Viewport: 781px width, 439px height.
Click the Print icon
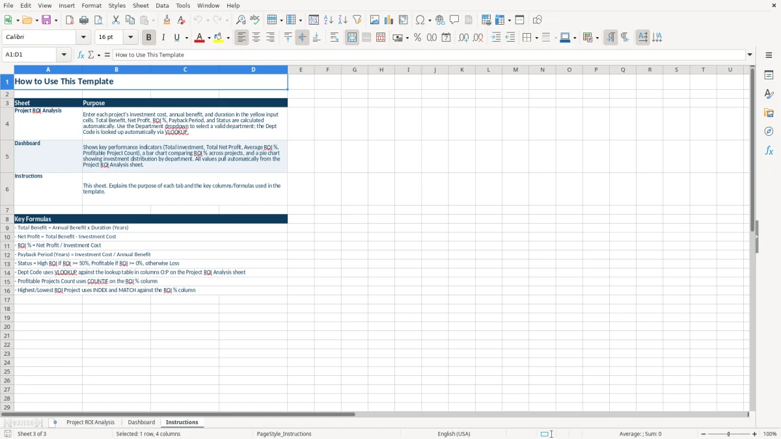point(84,20)
